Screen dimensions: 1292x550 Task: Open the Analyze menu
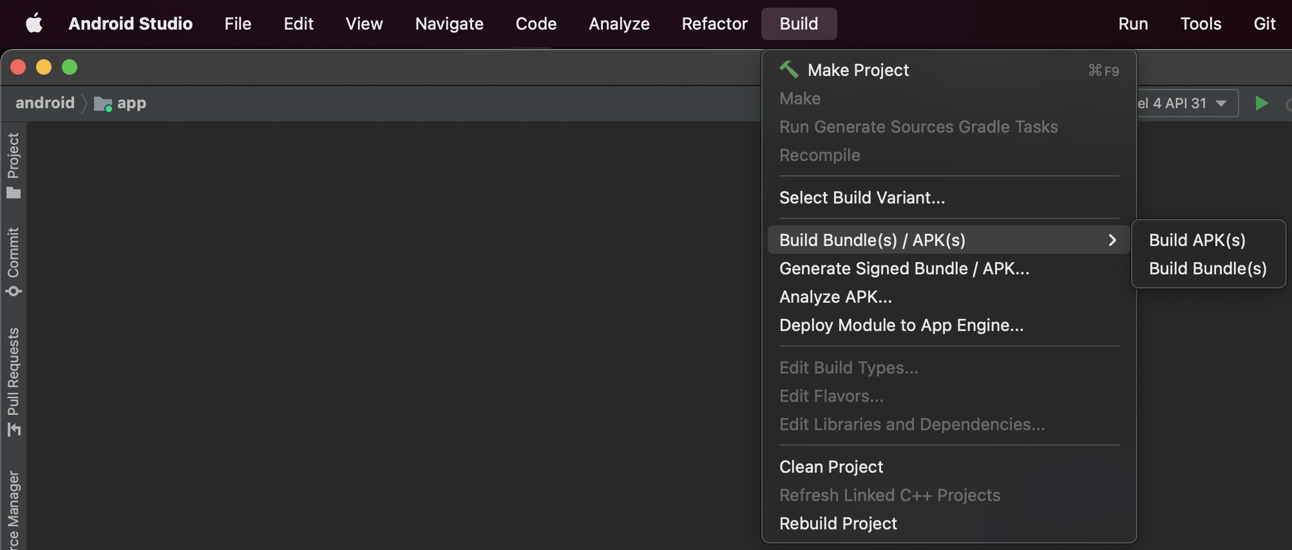pyautogui.click(x=619, y=24)
